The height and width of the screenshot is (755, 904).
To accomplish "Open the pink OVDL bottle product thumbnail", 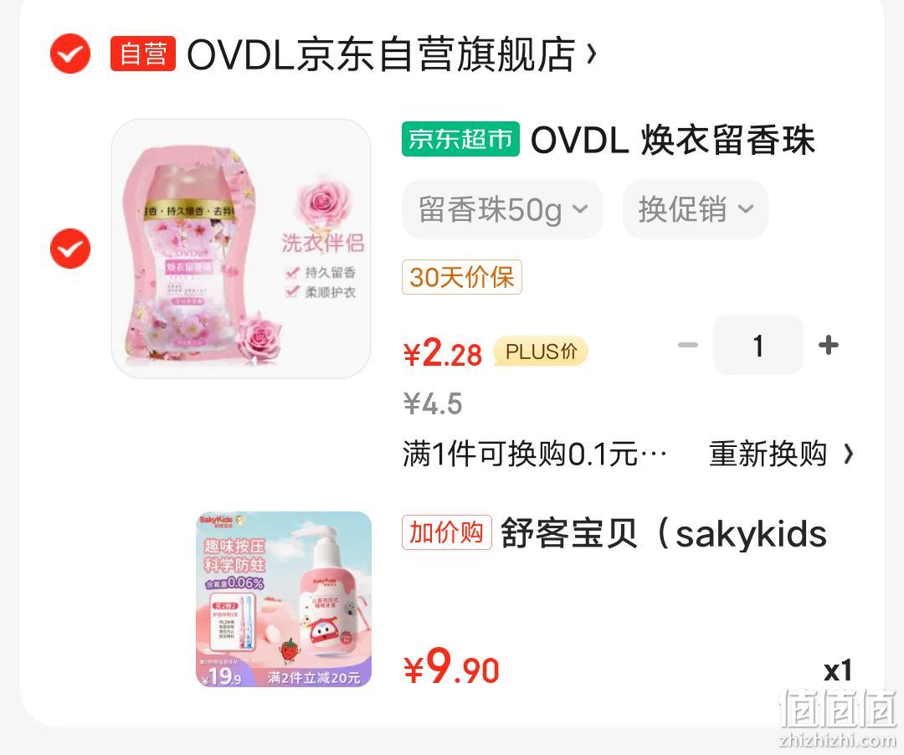I will click(x=241, y=249).
